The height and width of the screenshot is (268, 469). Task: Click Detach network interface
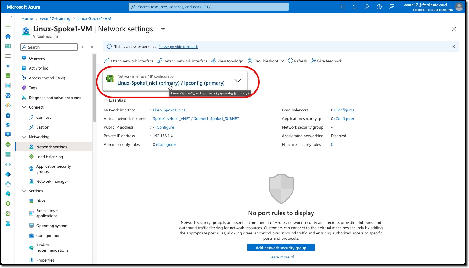(182, 61)
